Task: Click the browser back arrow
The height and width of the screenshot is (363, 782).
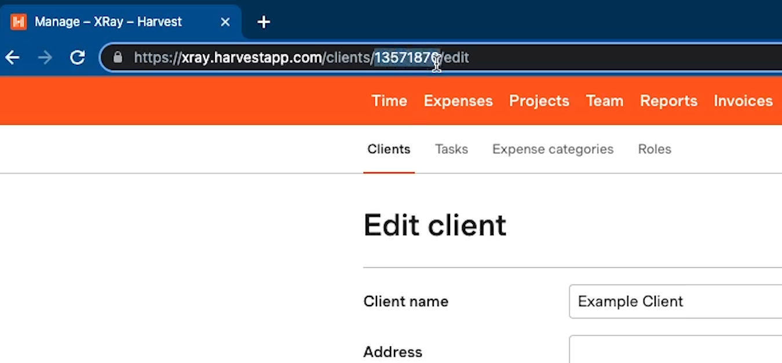Action: pos(12,57)
